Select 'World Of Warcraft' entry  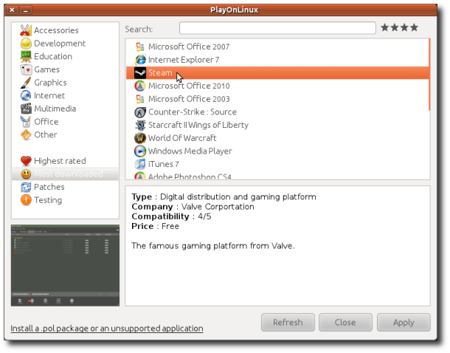[182, 138]
